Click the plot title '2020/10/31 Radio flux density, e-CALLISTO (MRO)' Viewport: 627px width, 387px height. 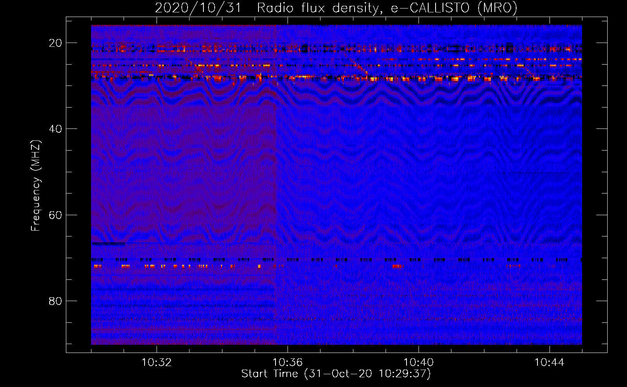point(336,8)
